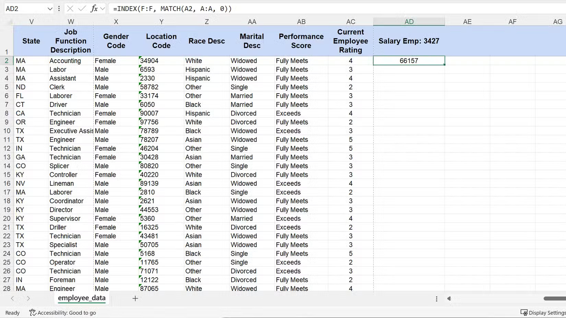The width and height of the screenshot is (566, 318).
Task: Click the Display Settings label
Action: (546, 313)
